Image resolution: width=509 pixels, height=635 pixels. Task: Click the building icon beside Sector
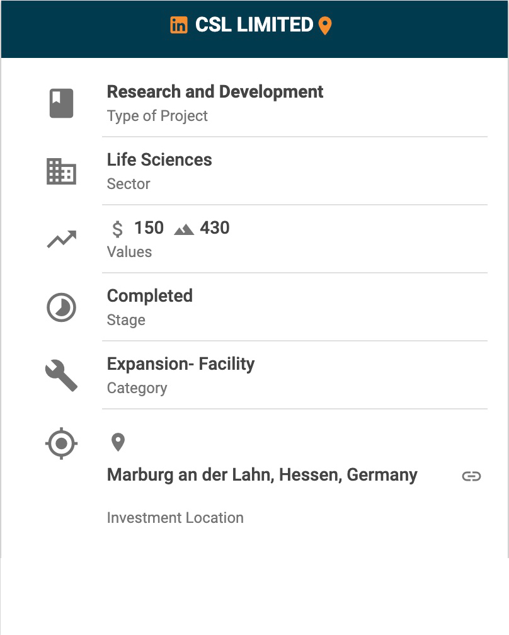pyautogui.click(x=62, y=171)
